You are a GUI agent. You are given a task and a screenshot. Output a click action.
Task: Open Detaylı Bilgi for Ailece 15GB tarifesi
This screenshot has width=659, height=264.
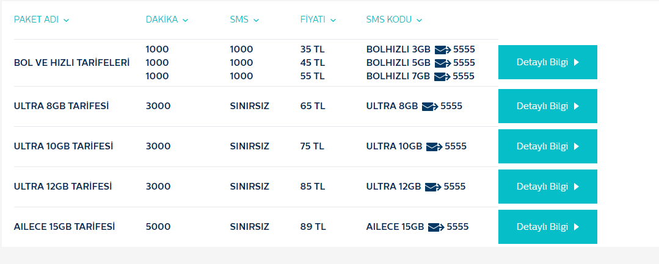(548, 227)
